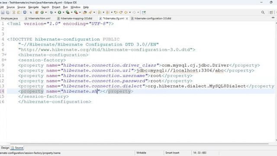The height and width of the screenshot is (156, 277).
Task: Click the toolbar search magnifier icon
Action: click(263, 13)
